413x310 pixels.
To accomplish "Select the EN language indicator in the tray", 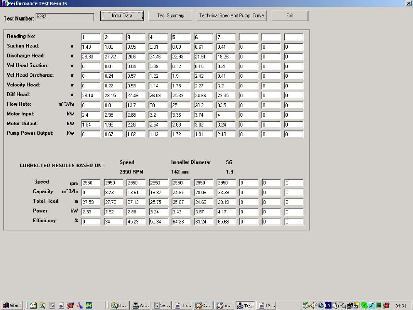I will point(328,305).
